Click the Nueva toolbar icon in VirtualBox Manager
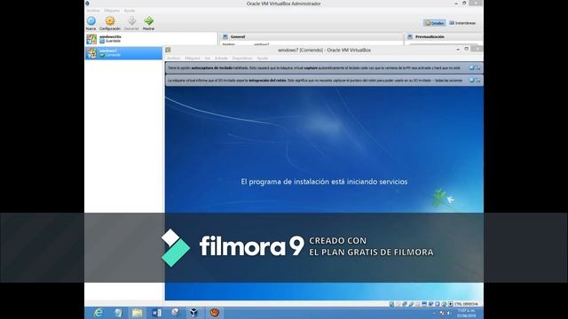Screen dimensions: 568x319 (x=91, y=23)
